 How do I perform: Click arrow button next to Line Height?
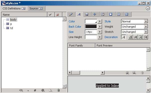pos(100,37)
